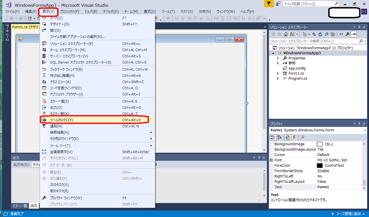Choose エラー一覧(I) in View menu
The width and height of the screenshot is (369, 217).
pyautogui.click(x=97, y=101)
